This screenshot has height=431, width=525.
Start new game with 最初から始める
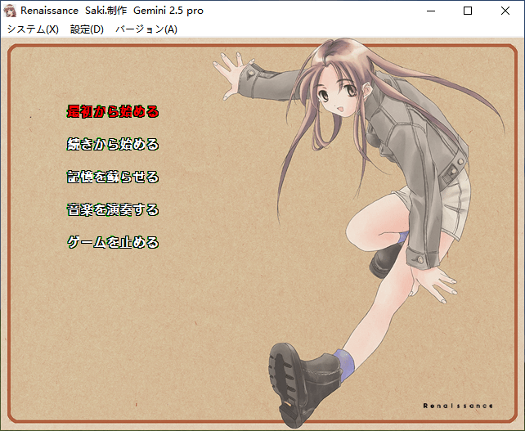[x=113, y=111]
